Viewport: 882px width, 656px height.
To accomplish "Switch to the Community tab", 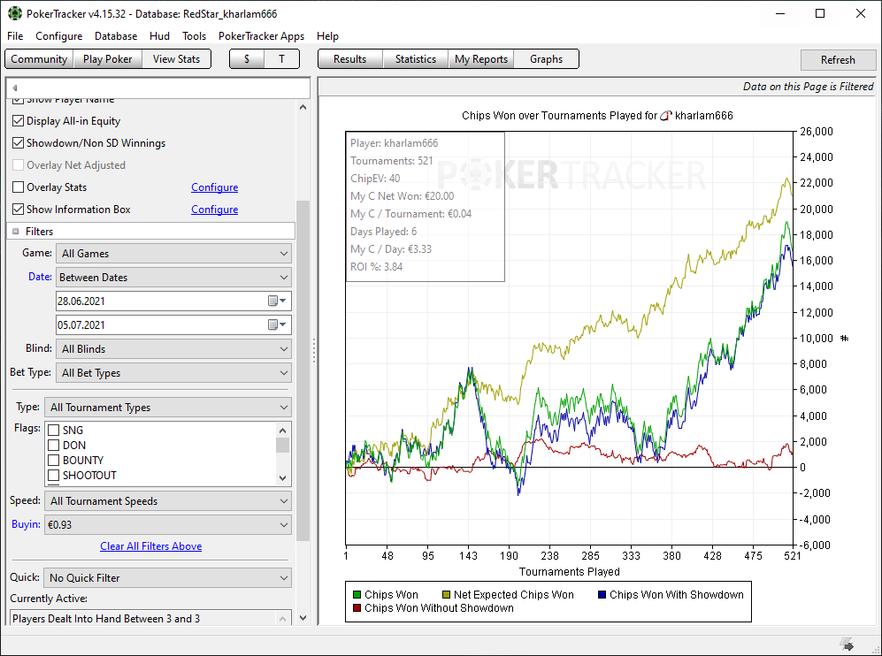I will (39, 59).
